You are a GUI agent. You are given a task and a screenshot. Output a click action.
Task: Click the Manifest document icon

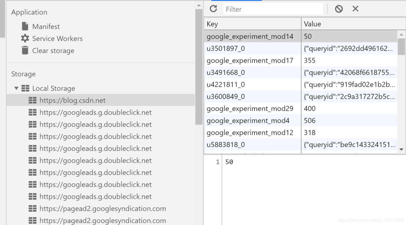25,26
